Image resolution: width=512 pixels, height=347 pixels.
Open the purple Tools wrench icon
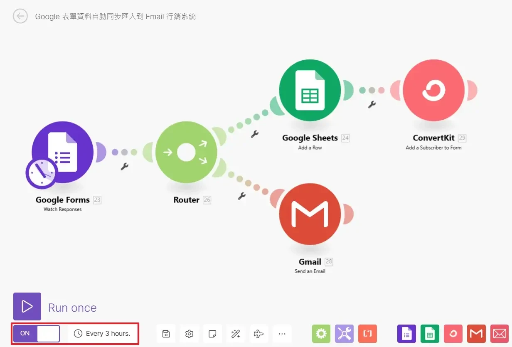pyautogui.click(x=344, y=334)
